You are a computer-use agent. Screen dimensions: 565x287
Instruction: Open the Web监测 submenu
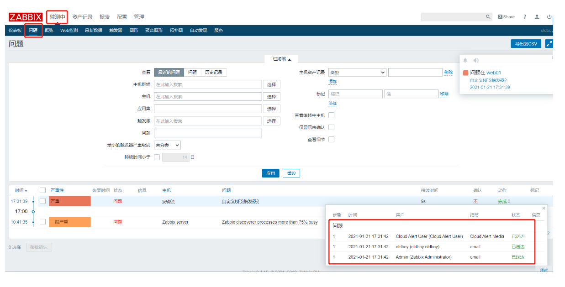69,31
